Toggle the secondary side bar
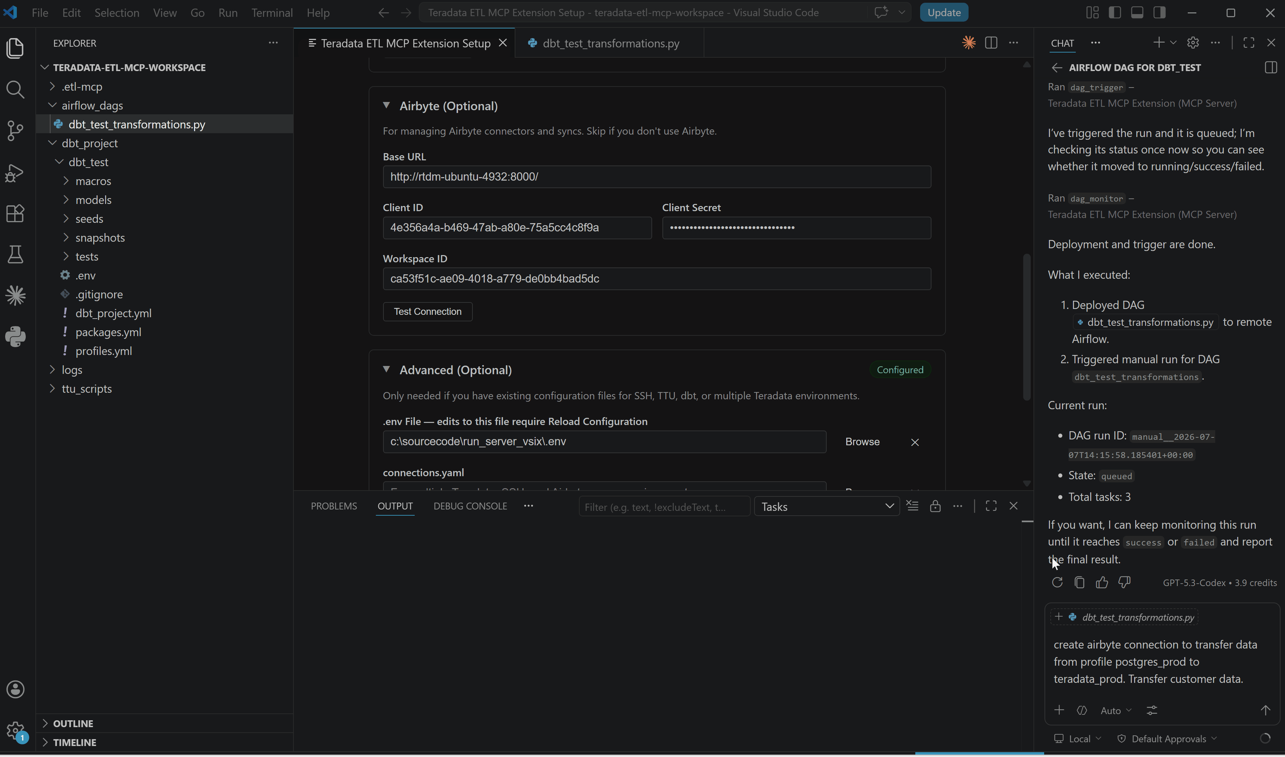 [x=1159, y=13]
